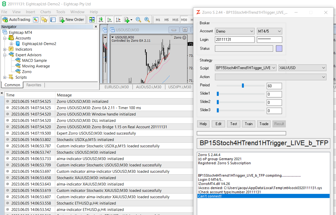The image size is (336, 215).
Task: Click the zoom out magnifier icon
Action: (138, 20)
